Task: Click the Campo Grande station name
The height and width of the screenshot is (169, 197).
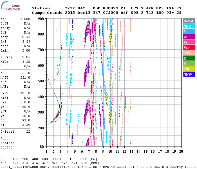Action: pyautogui.click(x=47, y=13)
